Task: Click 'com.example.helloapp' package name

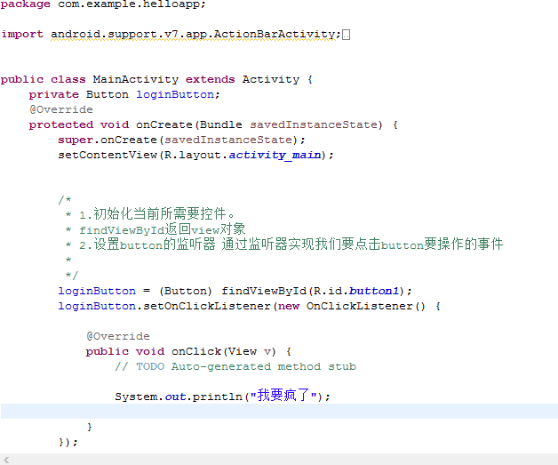Action: [x=129, y=4]
